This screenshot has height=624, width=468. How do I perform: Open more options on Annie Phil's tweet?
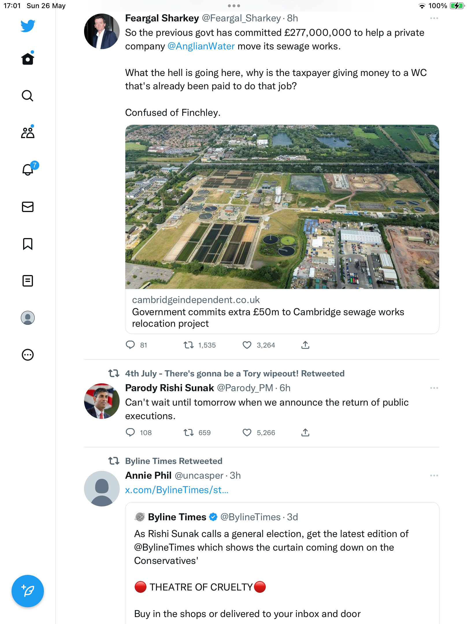(x=434, y=476)
